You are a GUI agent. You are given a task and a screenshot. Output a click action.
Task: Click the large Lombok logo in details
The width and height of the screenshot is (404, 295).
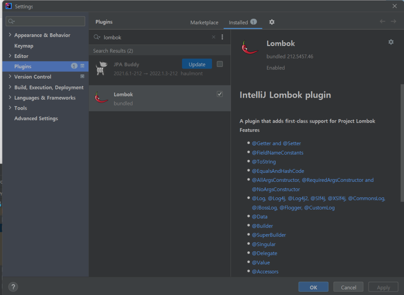249,48
